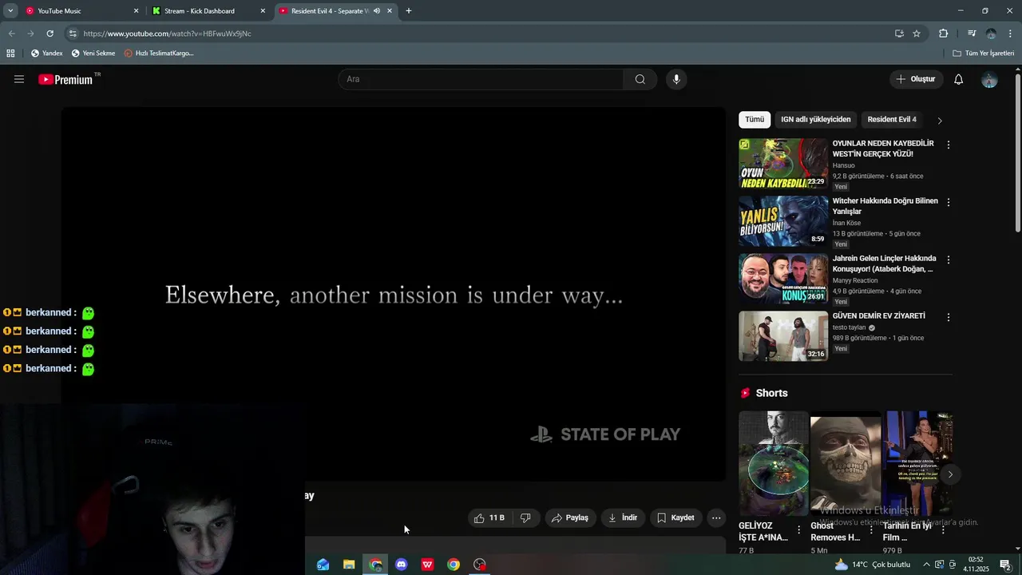Open WPS Office from the taskbar
This screenshot has width=1022, height=575.
pyautogui.click(x=428, y=565)
